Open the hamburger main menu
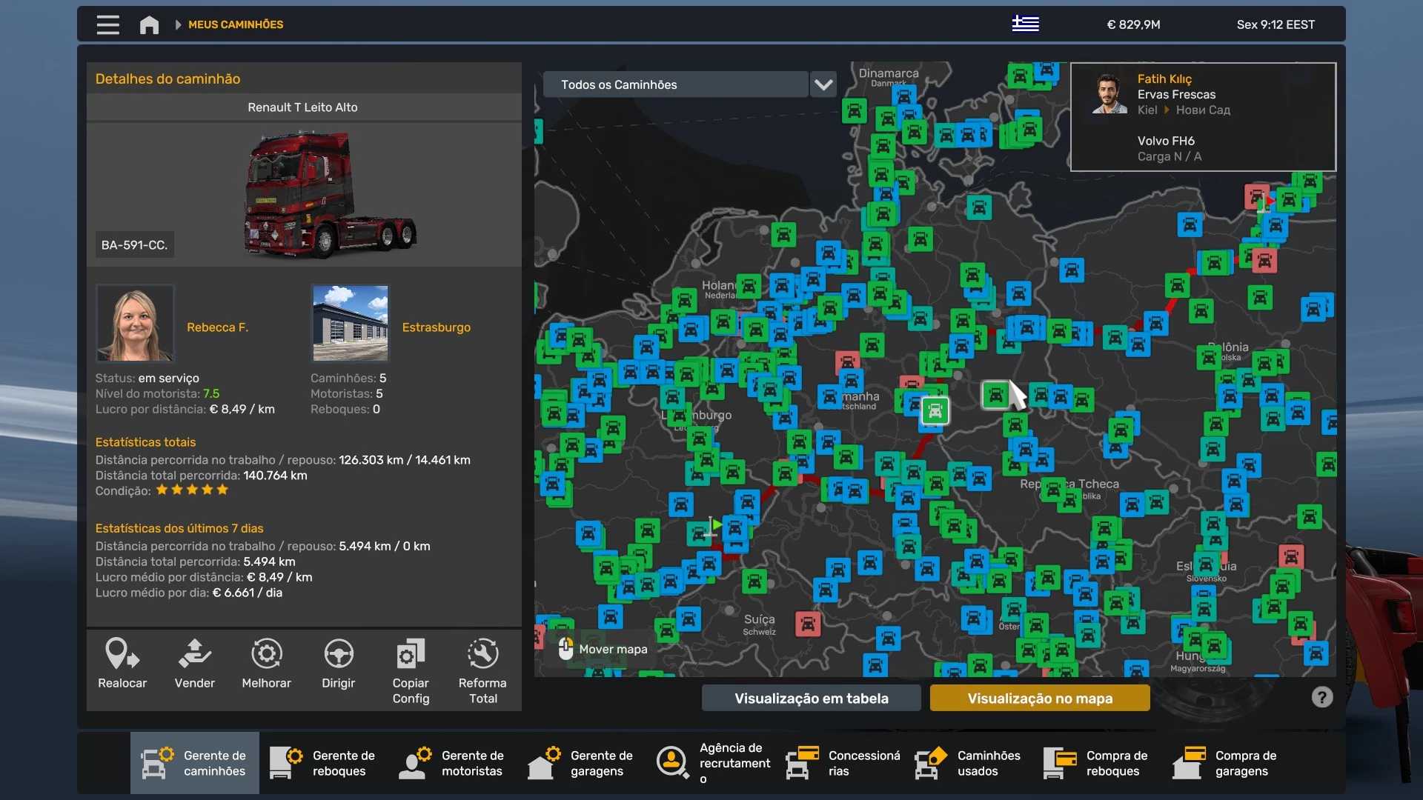The width and height of the screenshot is (1423, 800). pyautogui.click(x=107, y=24)
